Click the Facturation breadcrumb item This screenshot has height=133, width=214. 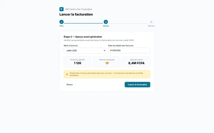[87, 9]
